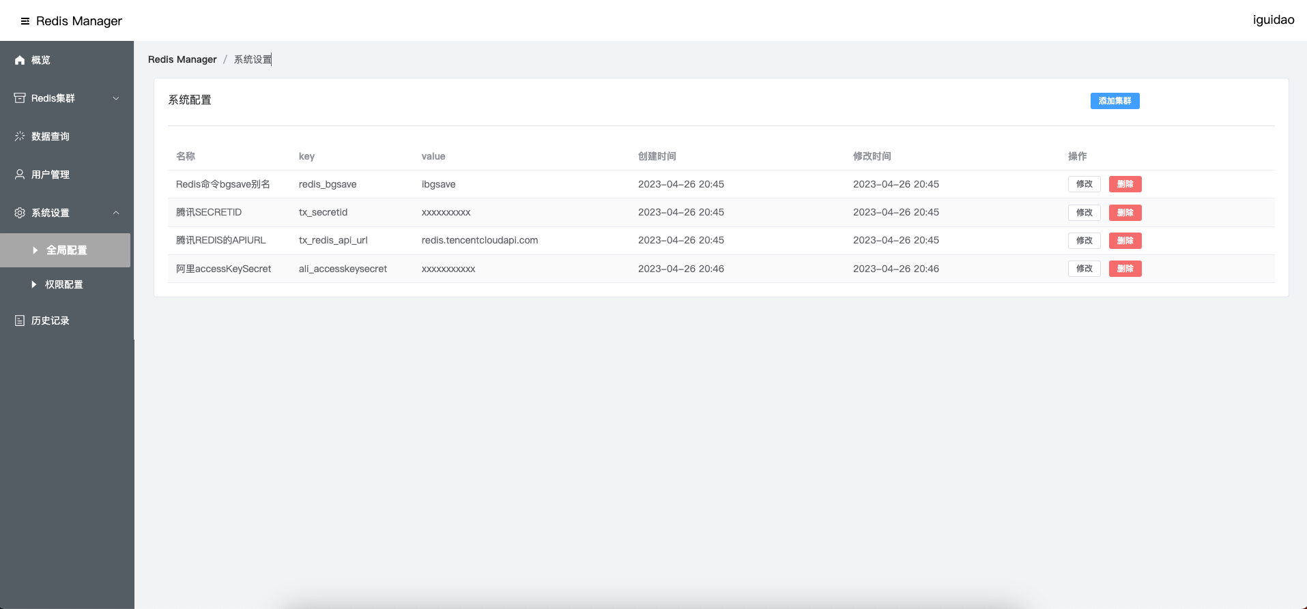This screenshot has width=1307, height=609.
Task: Click the 系统配置 panel heading
Action: (x=190, y=100)
